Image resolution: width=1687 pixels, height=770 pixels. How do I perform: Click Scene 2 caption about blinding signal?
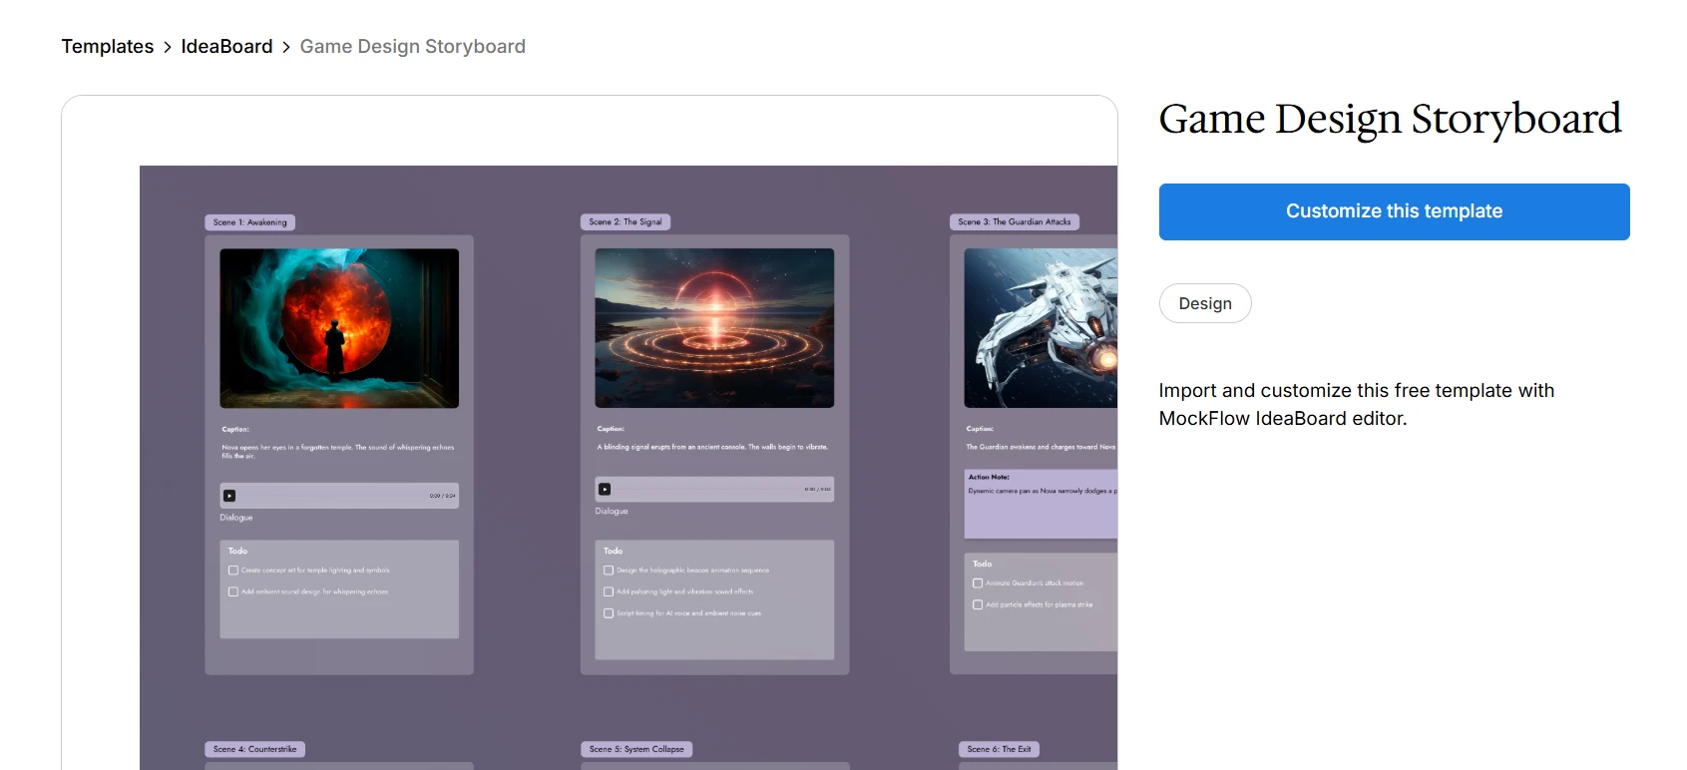712,447
